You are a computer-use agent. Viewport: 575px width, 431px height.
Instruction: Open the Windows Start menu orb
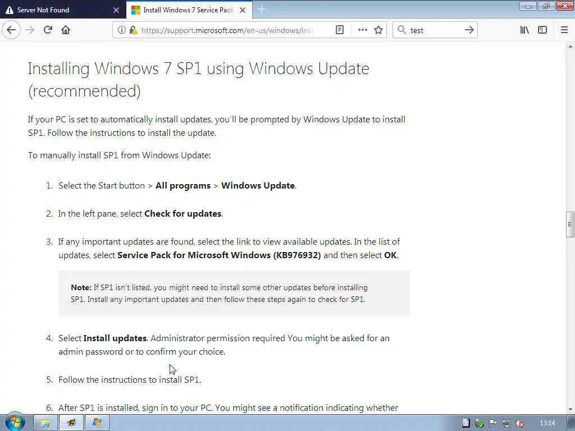click(x=15, y=422)
